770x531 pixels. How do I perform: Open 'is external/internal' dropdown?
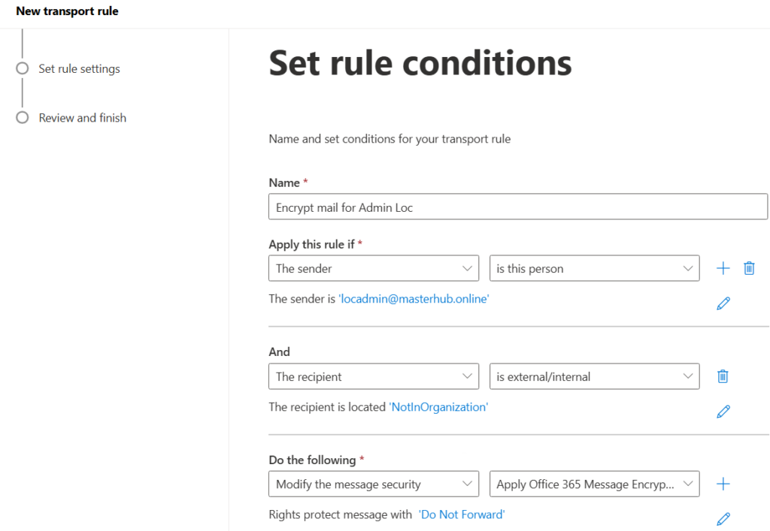tap(594, 377)
